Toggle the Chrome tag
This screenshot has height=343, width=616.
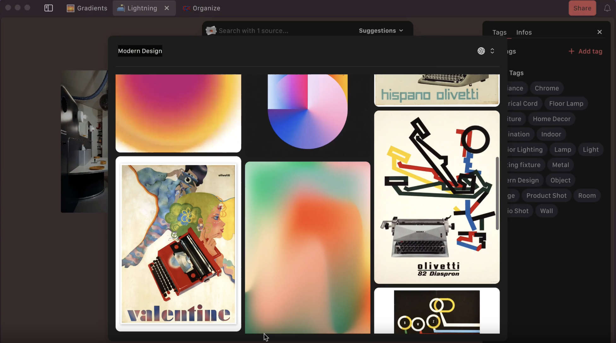click(x=546, y=88)
